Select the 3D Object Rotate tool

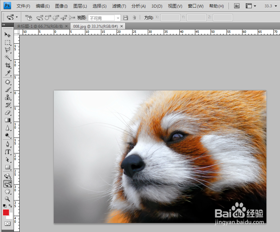[x=8, y=176]
